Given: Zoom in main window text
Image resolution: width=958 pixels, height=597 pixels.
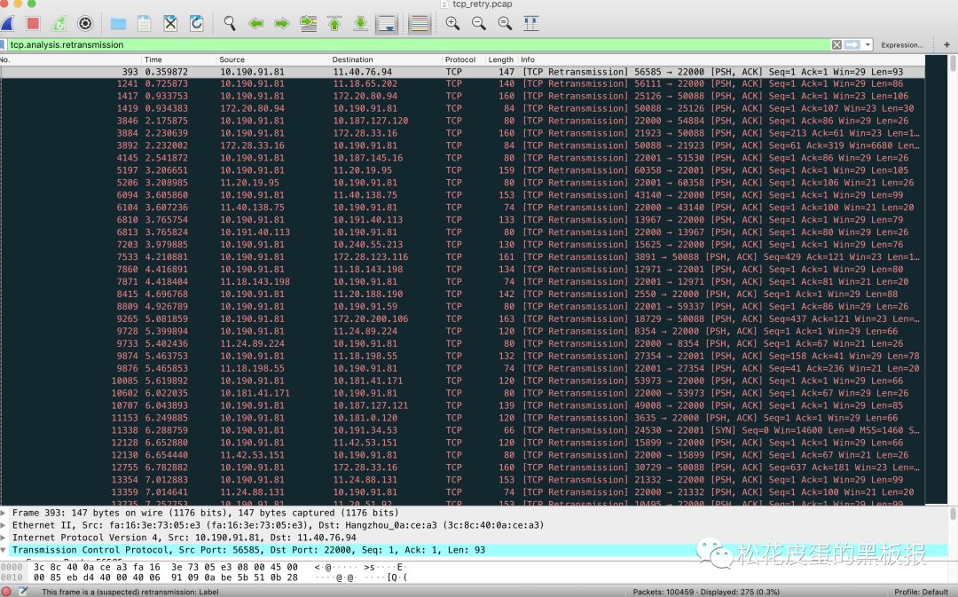Looking at the screenshot, I should click(452, 24).
